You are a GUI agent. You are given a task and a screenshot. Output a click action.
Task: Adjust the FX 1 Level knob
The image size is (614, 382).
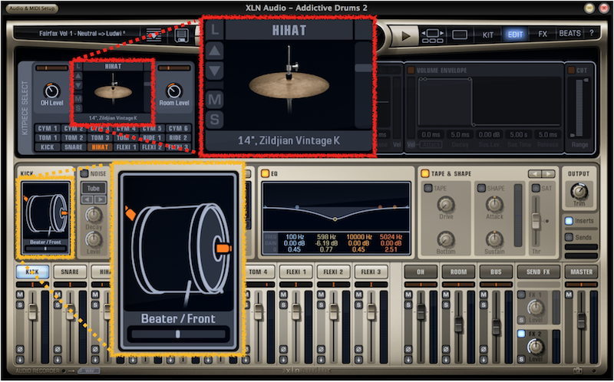point(535,308)
